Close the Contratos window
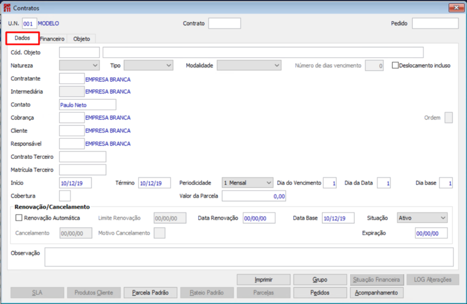Viewport: 467px width, 304px height. pyautogui.click(x=456, y=7)
